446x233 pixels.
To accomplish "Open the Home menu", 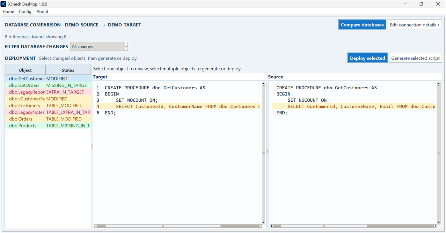I will 8,11.
